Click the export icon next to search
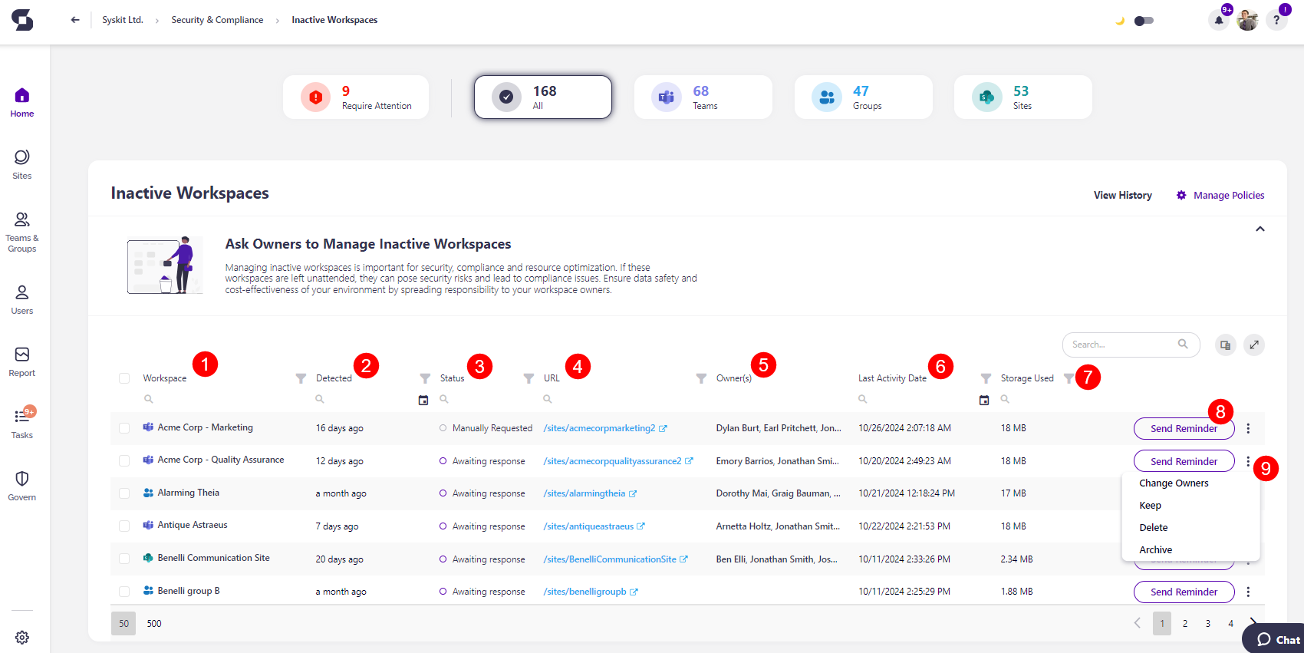 click(1225, 345)
